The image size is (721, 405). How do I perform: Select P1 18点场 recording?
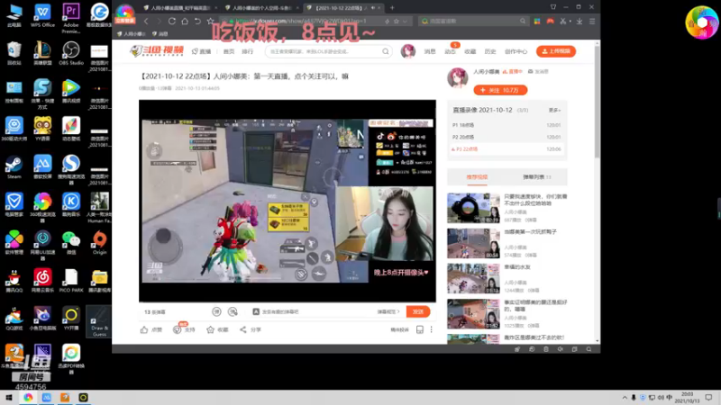point(507,125)
